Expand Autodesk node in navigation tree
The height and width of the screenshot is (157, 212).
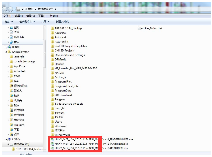tap(8, 71)
